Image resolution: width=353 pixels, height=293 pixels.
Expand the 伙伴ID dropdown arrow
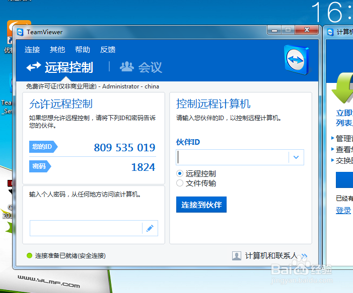tap(296, 157)
